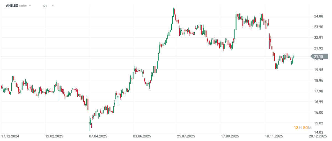Click the 13H 50M candle countdown
Image resolution: width=332 pixels, height=141 pixels.
tap(302, 127)
